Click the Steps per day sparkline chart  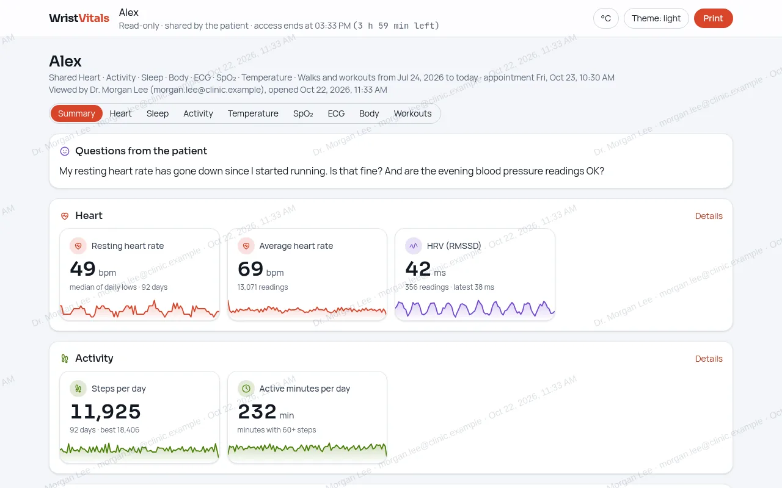click(139, 452)
